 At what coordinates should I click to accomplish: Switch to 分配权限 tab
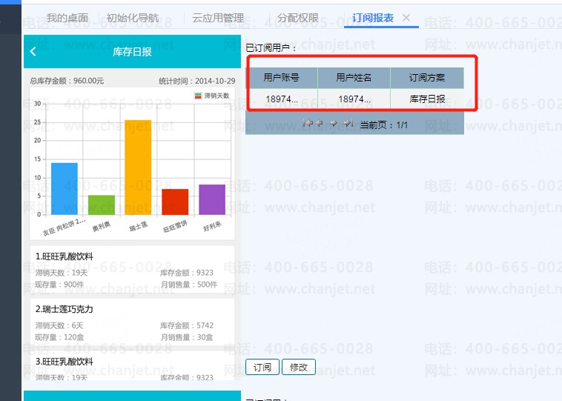click(297, 17)
